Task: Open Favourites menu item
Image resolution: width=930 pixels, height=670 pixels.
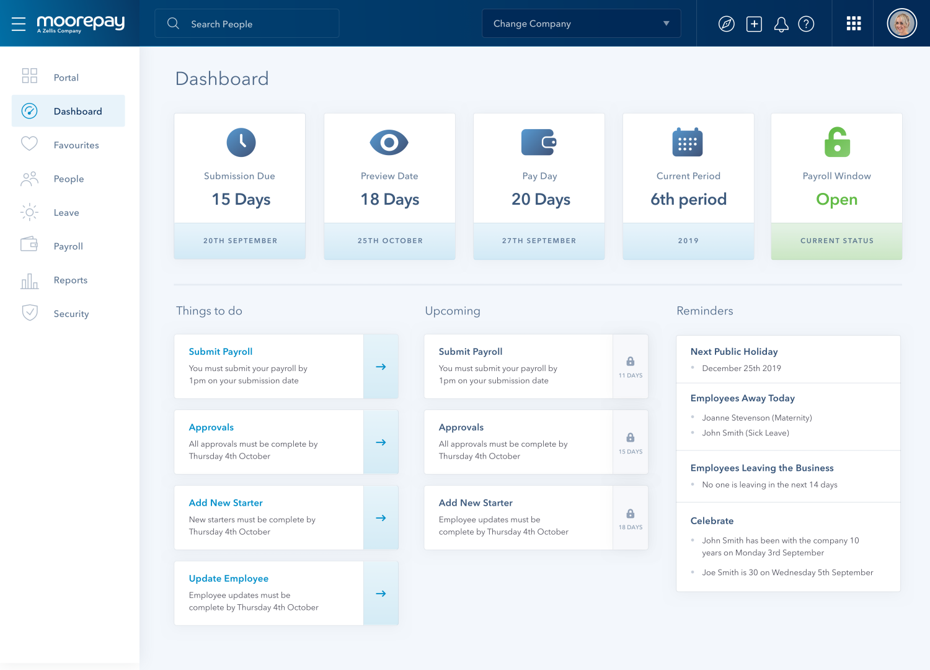Action: pyautogui.click(x=68, y=145)
